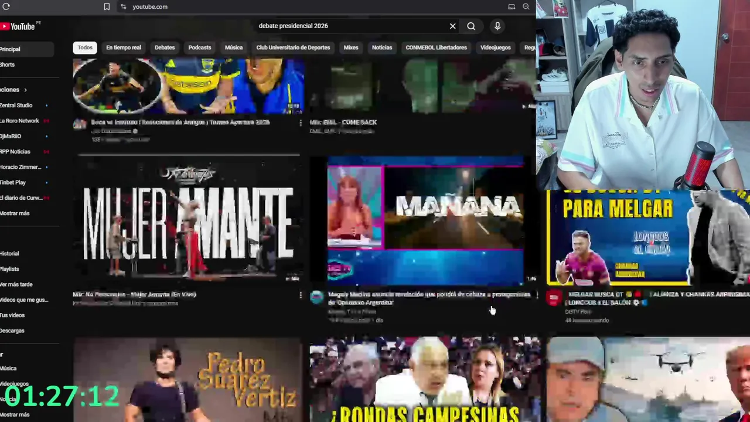Expand the subscriptions section chevron

25,90
